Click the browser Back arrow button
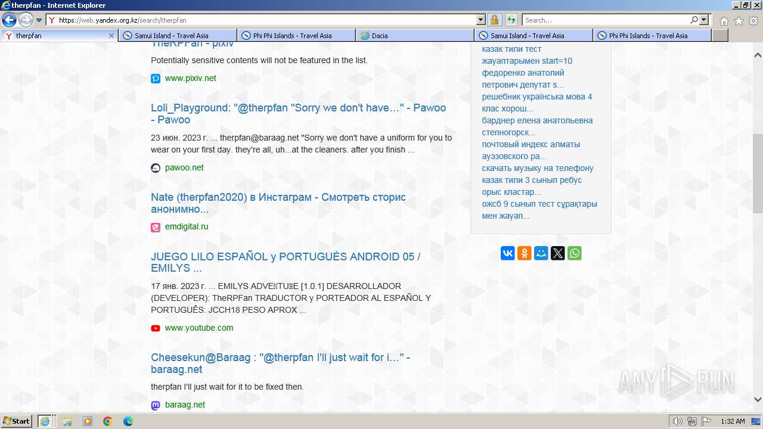Screen dimensions: 763x429 9,20
